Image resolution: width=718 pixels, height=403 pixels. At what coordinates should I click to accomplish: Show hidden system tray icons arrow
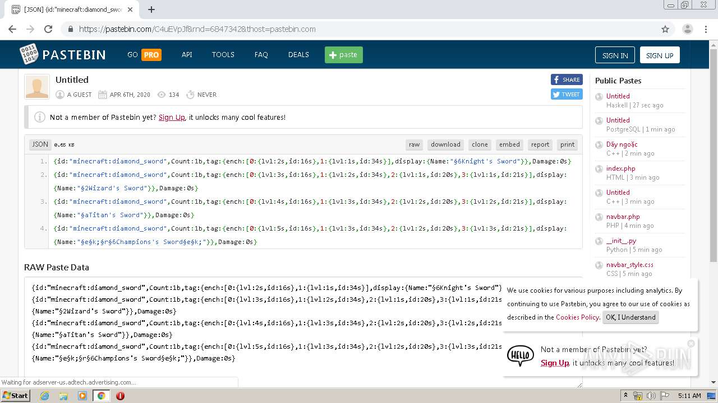click(x=626, y=396)
